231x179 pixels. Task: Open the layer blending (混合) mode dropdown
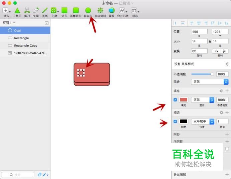(210, 82)
